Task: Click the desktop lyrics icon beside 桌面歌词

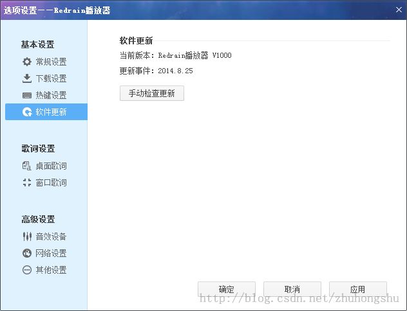Action: point(27,166)
